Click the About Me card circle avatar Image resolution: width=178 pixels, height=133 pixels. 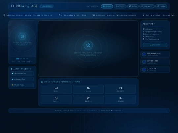click(x=144, y=70)
